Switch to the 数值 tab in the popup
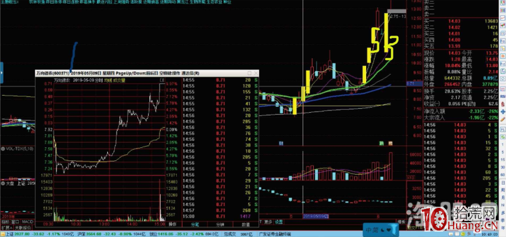 tap(246, 224)
